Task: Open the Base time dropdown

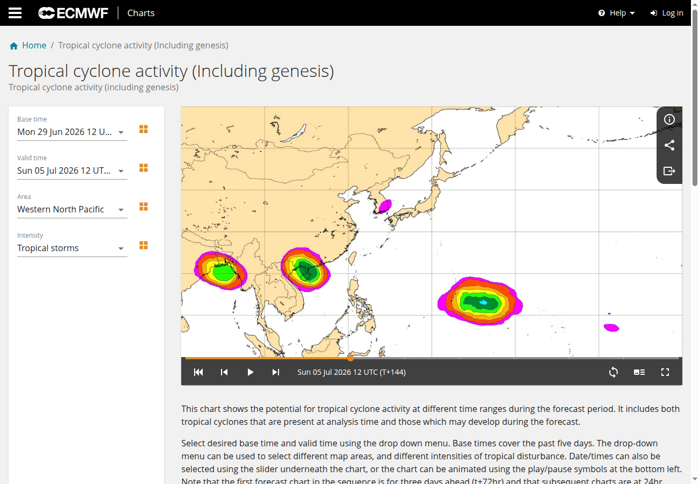Action: pos(72,132)
